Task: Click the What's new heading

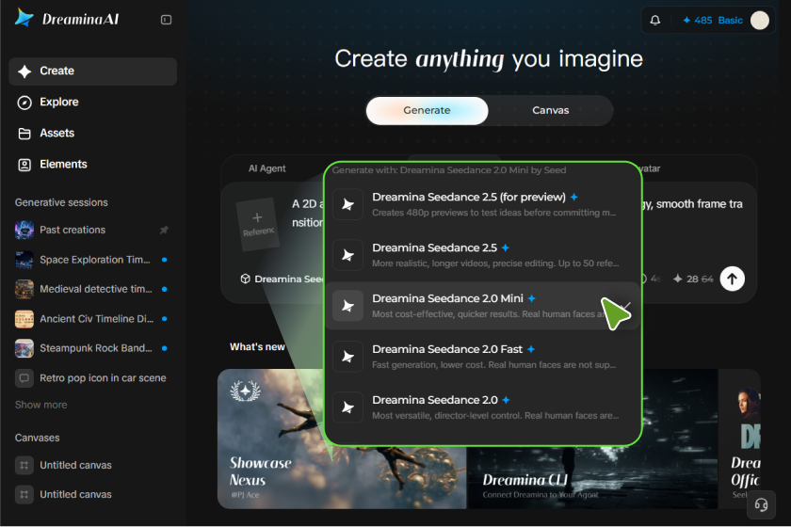Action: [x=257, y=347]
